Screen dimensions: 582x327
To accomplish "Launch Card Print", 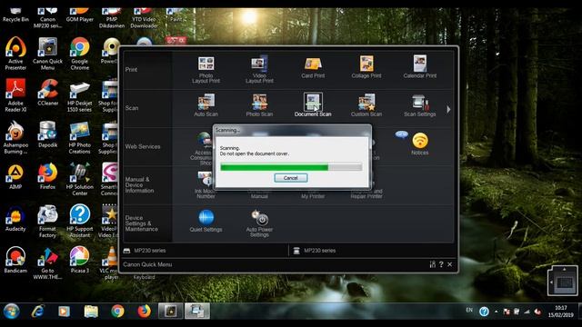I will pyautogui.click(x=313, y=68).
